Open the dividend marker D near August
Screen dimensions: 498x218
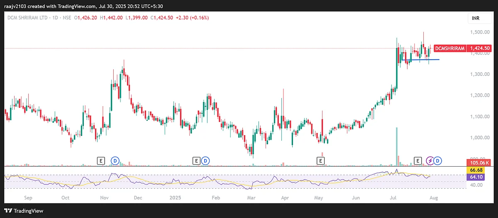(x=438, y=160)
